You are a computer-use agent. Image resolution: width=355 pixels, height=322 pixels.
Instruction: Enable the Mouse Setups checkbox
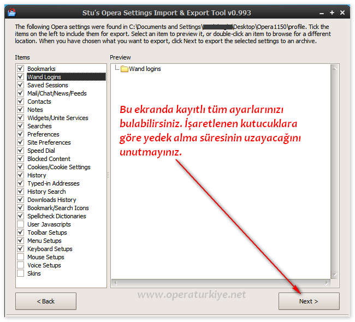pyautogui.click(x=21, y=257)
